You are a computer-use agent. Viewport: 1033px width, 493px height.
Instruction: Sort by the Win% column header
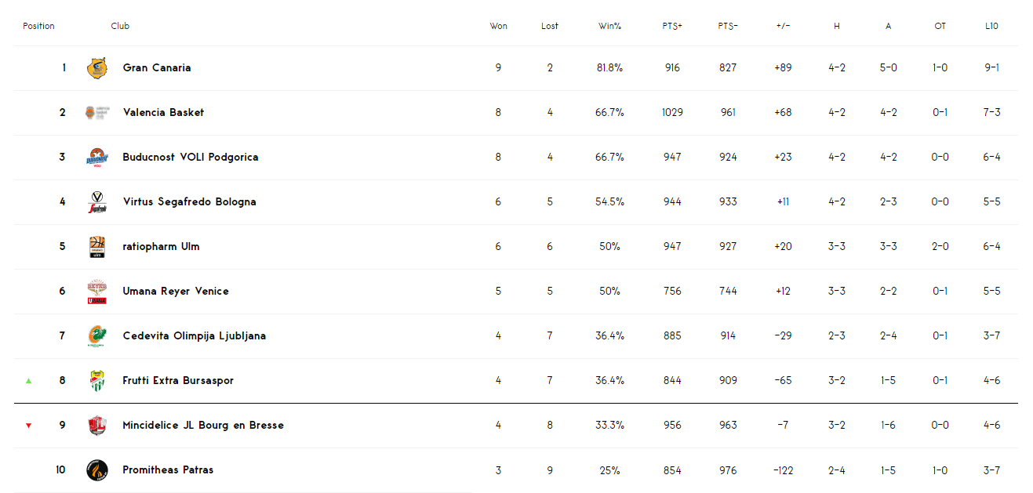pos(609,26)
